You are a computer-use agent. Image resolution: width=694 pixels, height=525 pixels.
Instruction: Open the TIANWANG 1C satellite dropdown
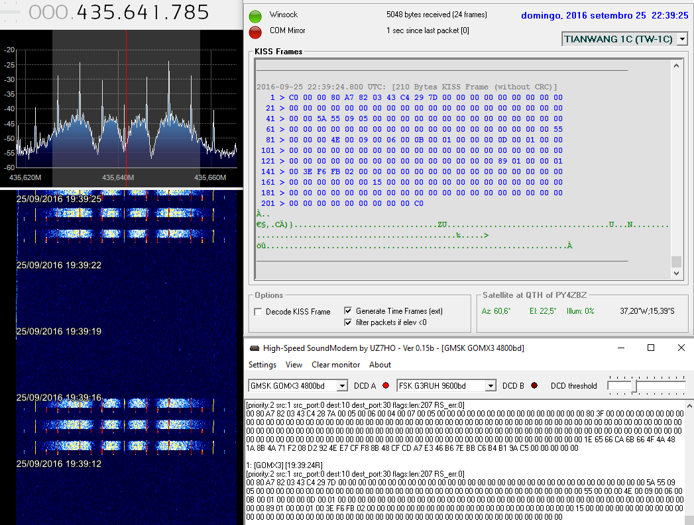pos(683,39)
